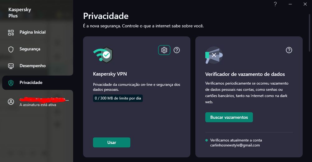Open help for data leak checker card
This screenshot has width=312, height=162.
pyautogui.click(x=289, y=50)
